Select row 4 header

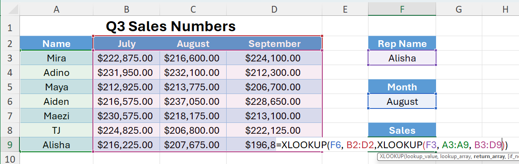[x=10, y=72]
